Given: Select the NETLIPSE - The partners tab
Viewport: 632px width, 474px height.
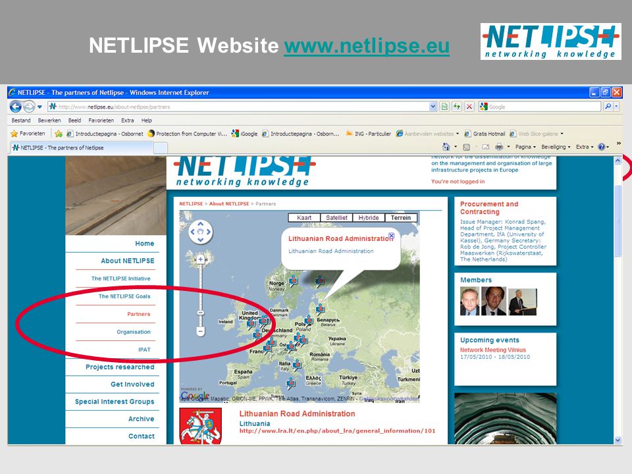Looking at the screenshot, I should click(x=80, y=148).
